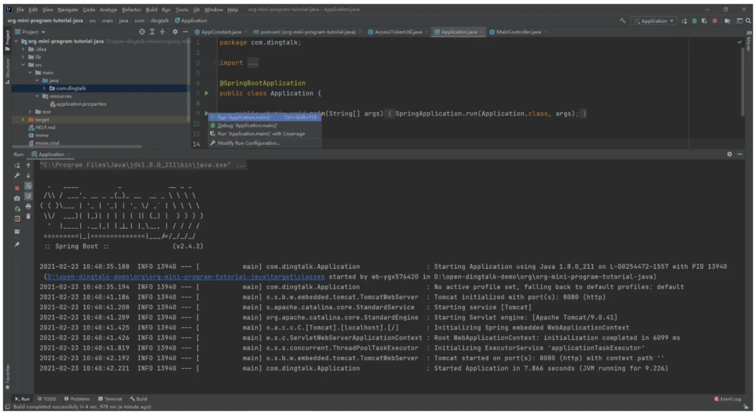Screen dimensions: 756x415
Task: Click Collapse All icon in Project panel
Action: pos(163,32)
